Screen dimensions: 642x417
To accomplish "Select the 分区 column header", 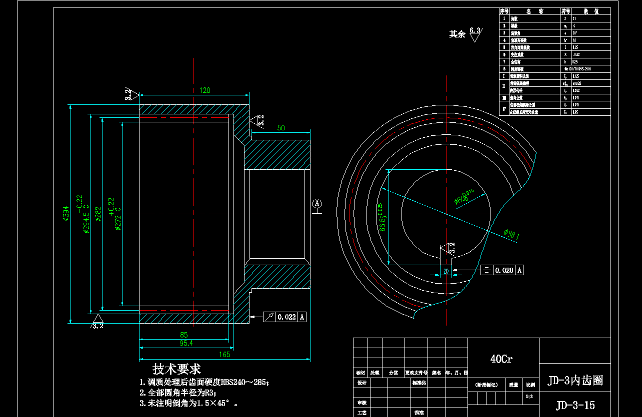I will tap(393, 373).
